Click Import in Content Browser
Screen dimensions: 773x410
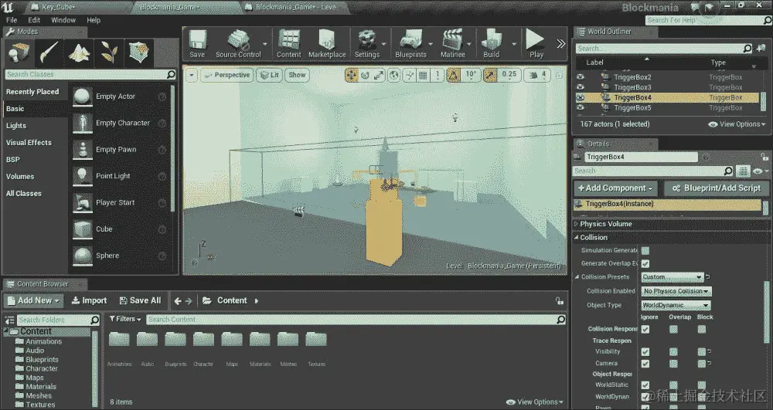point(89,300)
